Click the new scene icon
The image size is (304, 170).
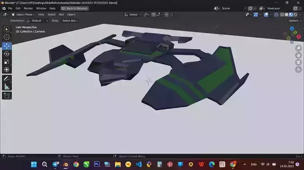250,8
